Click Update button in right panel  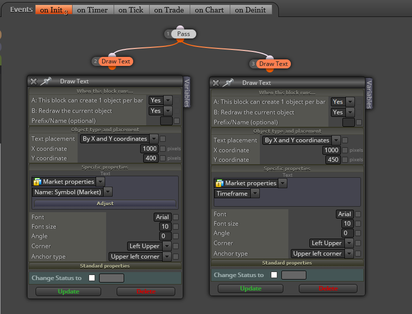250,289
